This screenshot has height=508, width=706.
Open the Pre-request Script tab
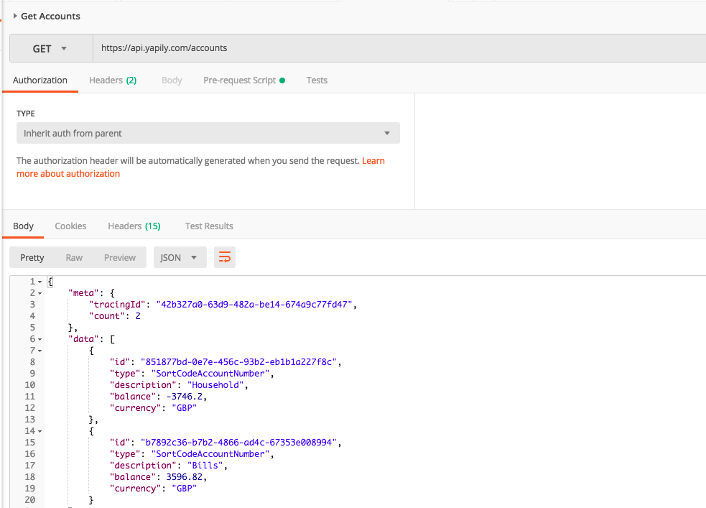[243, 80]
